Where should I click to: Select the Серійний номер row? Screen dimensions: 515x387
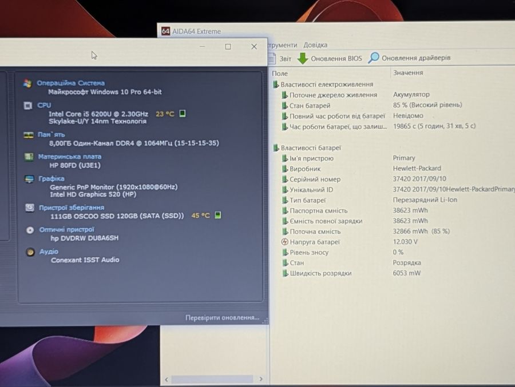pos(311,179)
